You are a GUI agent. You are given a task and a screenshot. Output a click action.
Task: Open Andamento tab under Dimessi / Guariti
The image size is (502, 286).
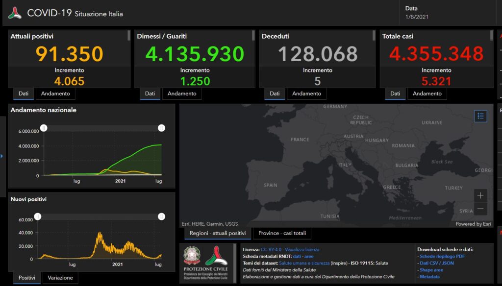click(x=182, y=94)
